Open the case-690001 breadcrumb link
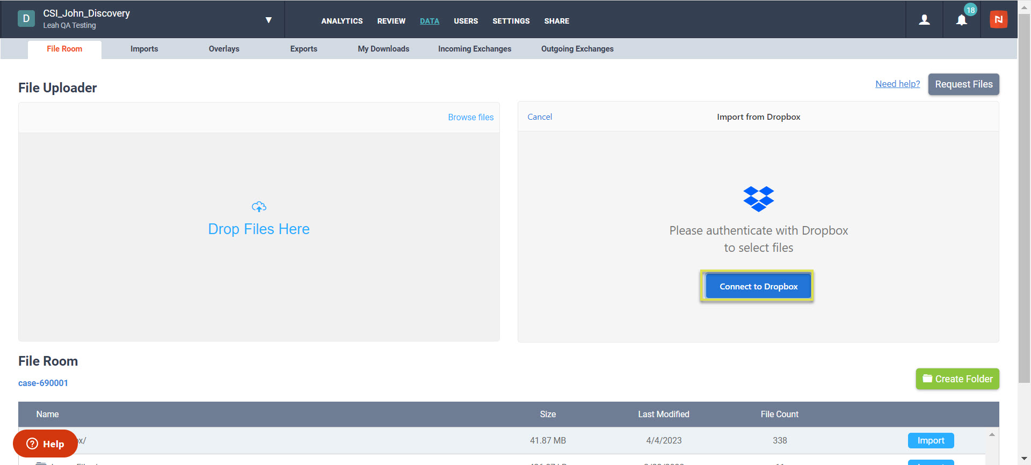Screen dimensions: 1031x465 click(43, 383)
